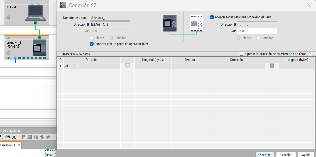Click the Sentido column header
Viewport: 316px width, 157px height.
coord(190,60)
